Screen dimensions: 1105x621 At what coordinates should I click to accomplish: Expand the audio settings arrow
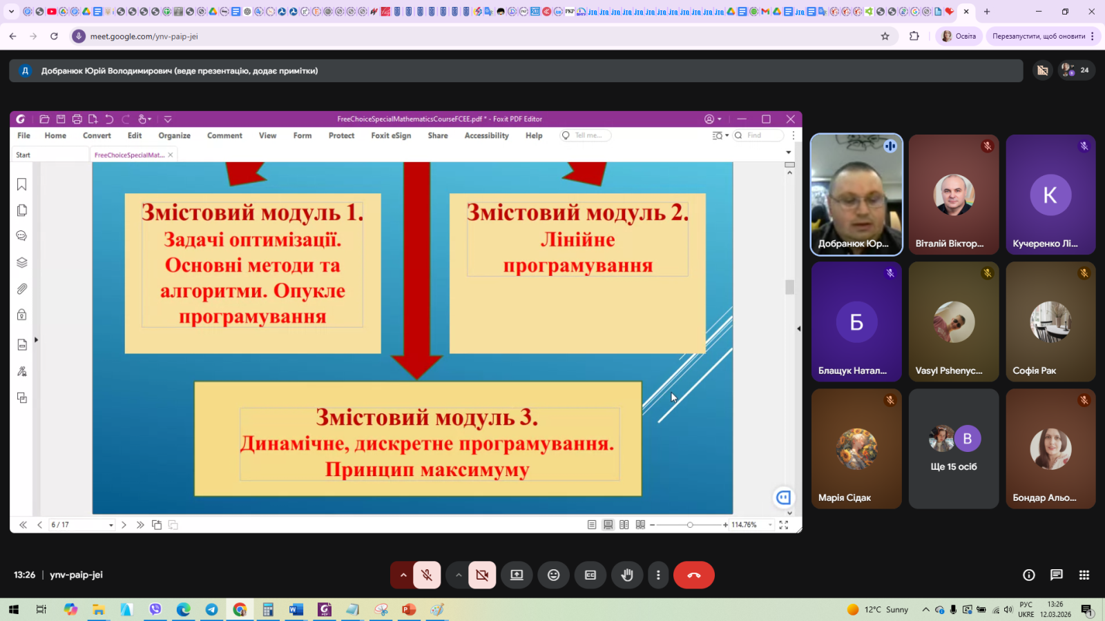point(403,575)
